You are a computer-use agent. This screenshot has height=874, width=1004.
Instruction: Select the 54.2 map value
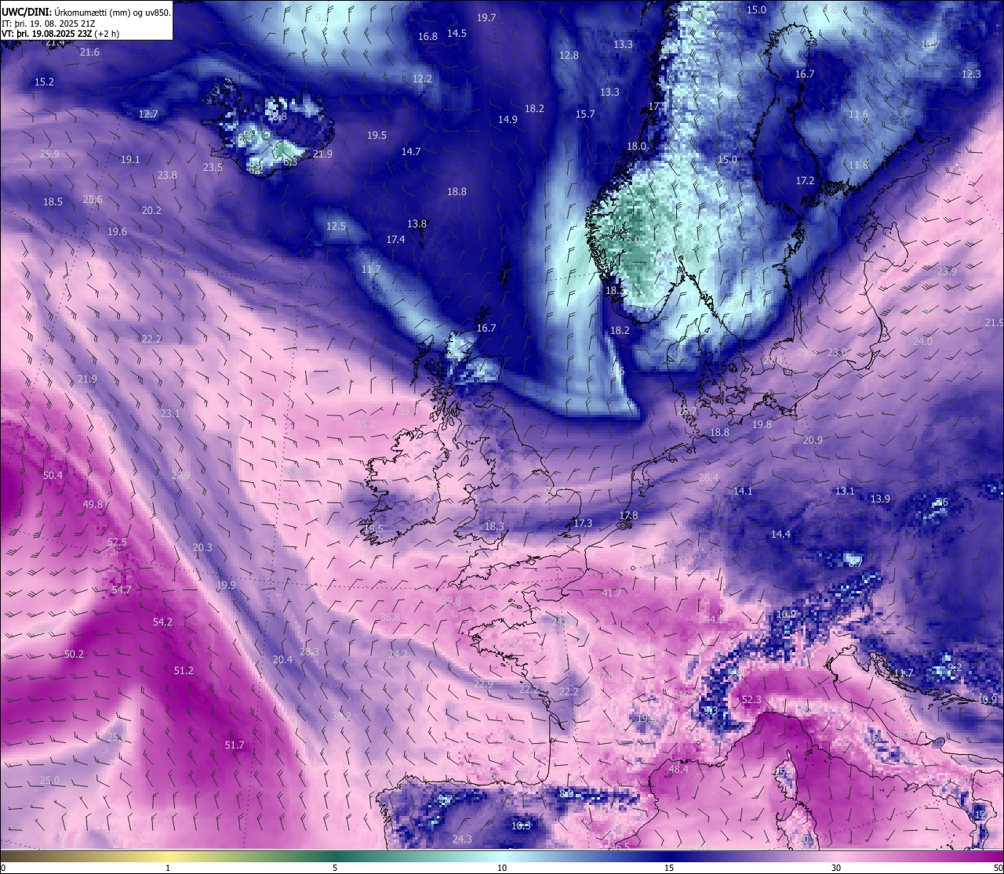162,622
